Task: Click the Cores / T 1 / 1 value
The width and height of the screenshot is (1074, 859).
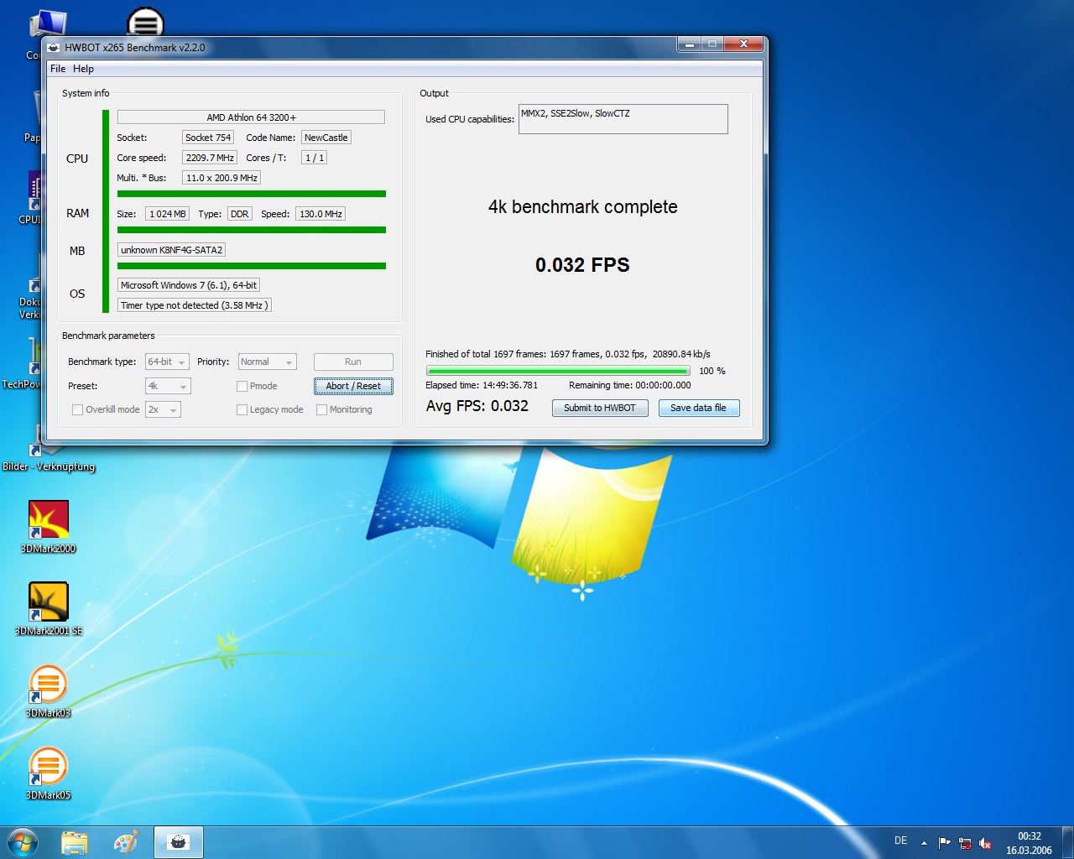Action: point(315,158)
